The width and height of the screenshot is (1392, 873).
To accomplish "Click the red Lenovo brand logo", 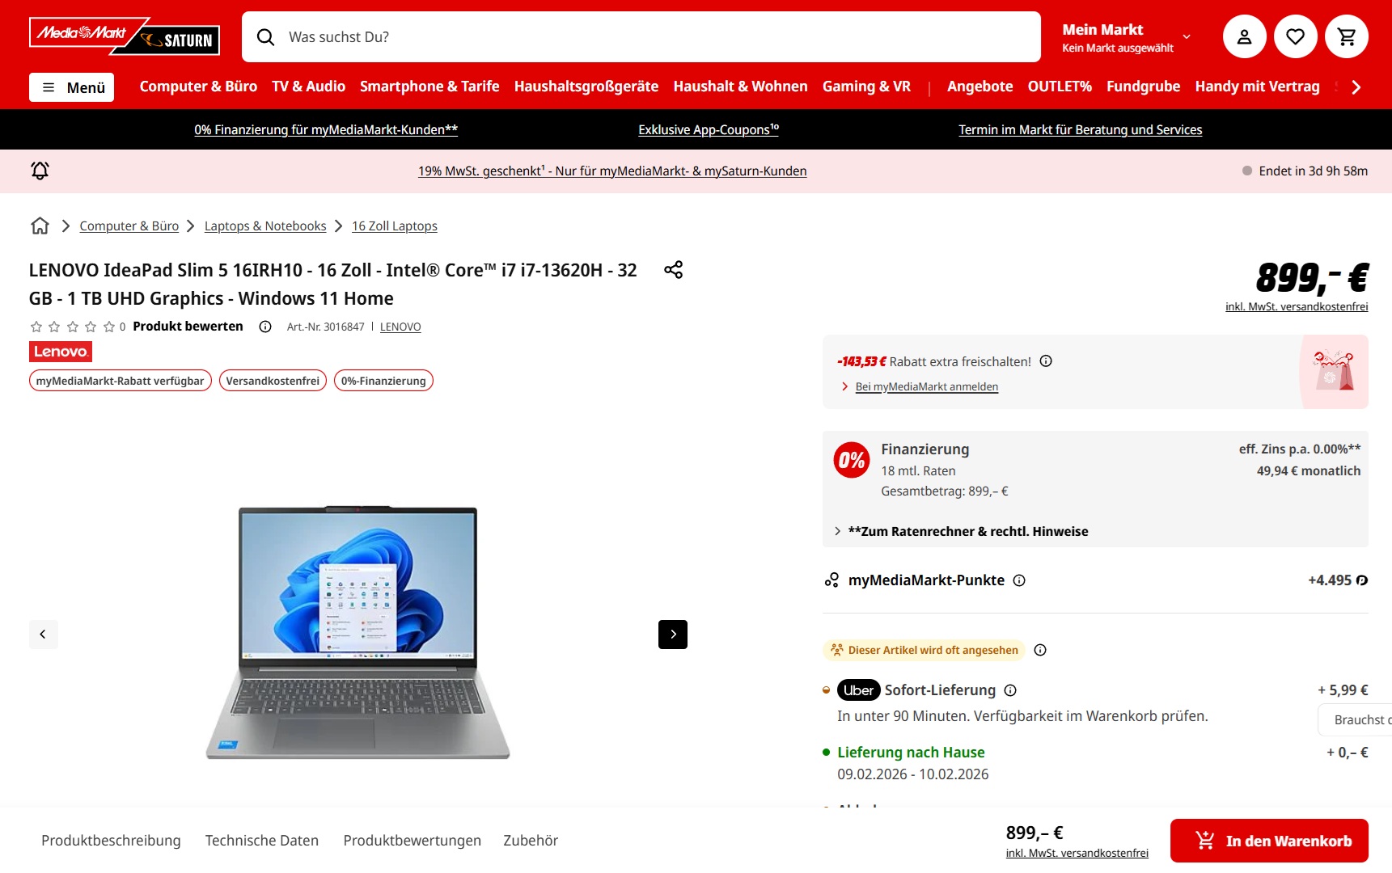I will click(x=61, y=352).
